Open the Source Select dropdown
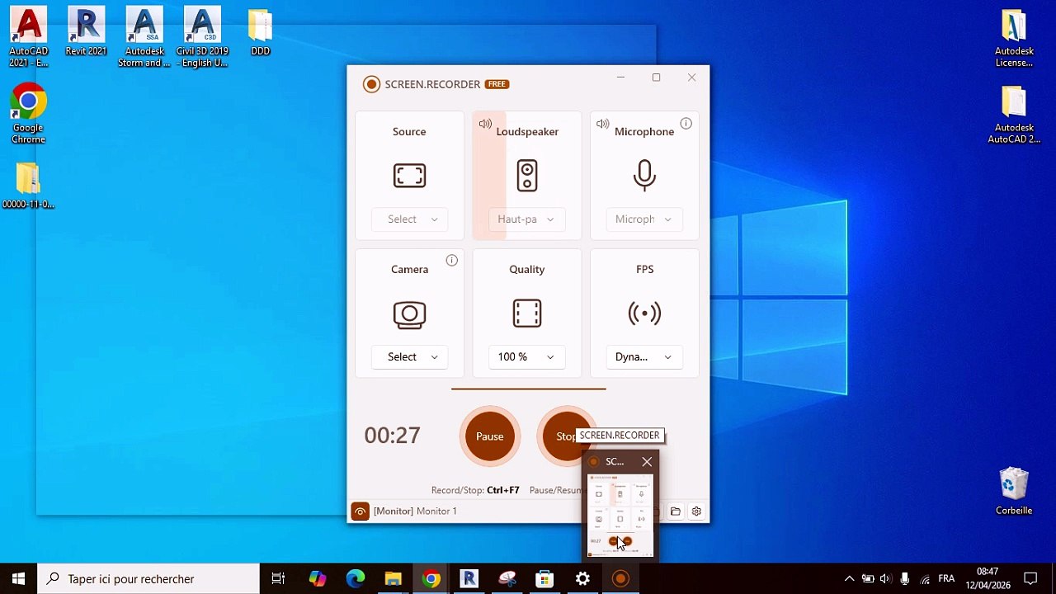 click(409, 219)
